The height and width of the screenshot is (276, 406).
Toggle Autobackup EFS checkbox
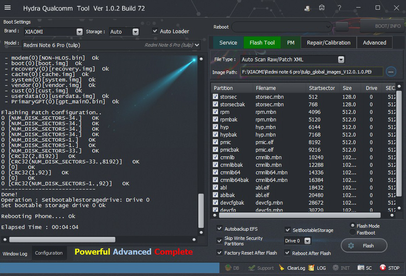[219, 229]
